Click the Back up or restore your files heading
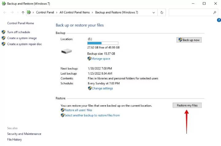The height and width of the screenshot is (146, 221). pos(79,25)
